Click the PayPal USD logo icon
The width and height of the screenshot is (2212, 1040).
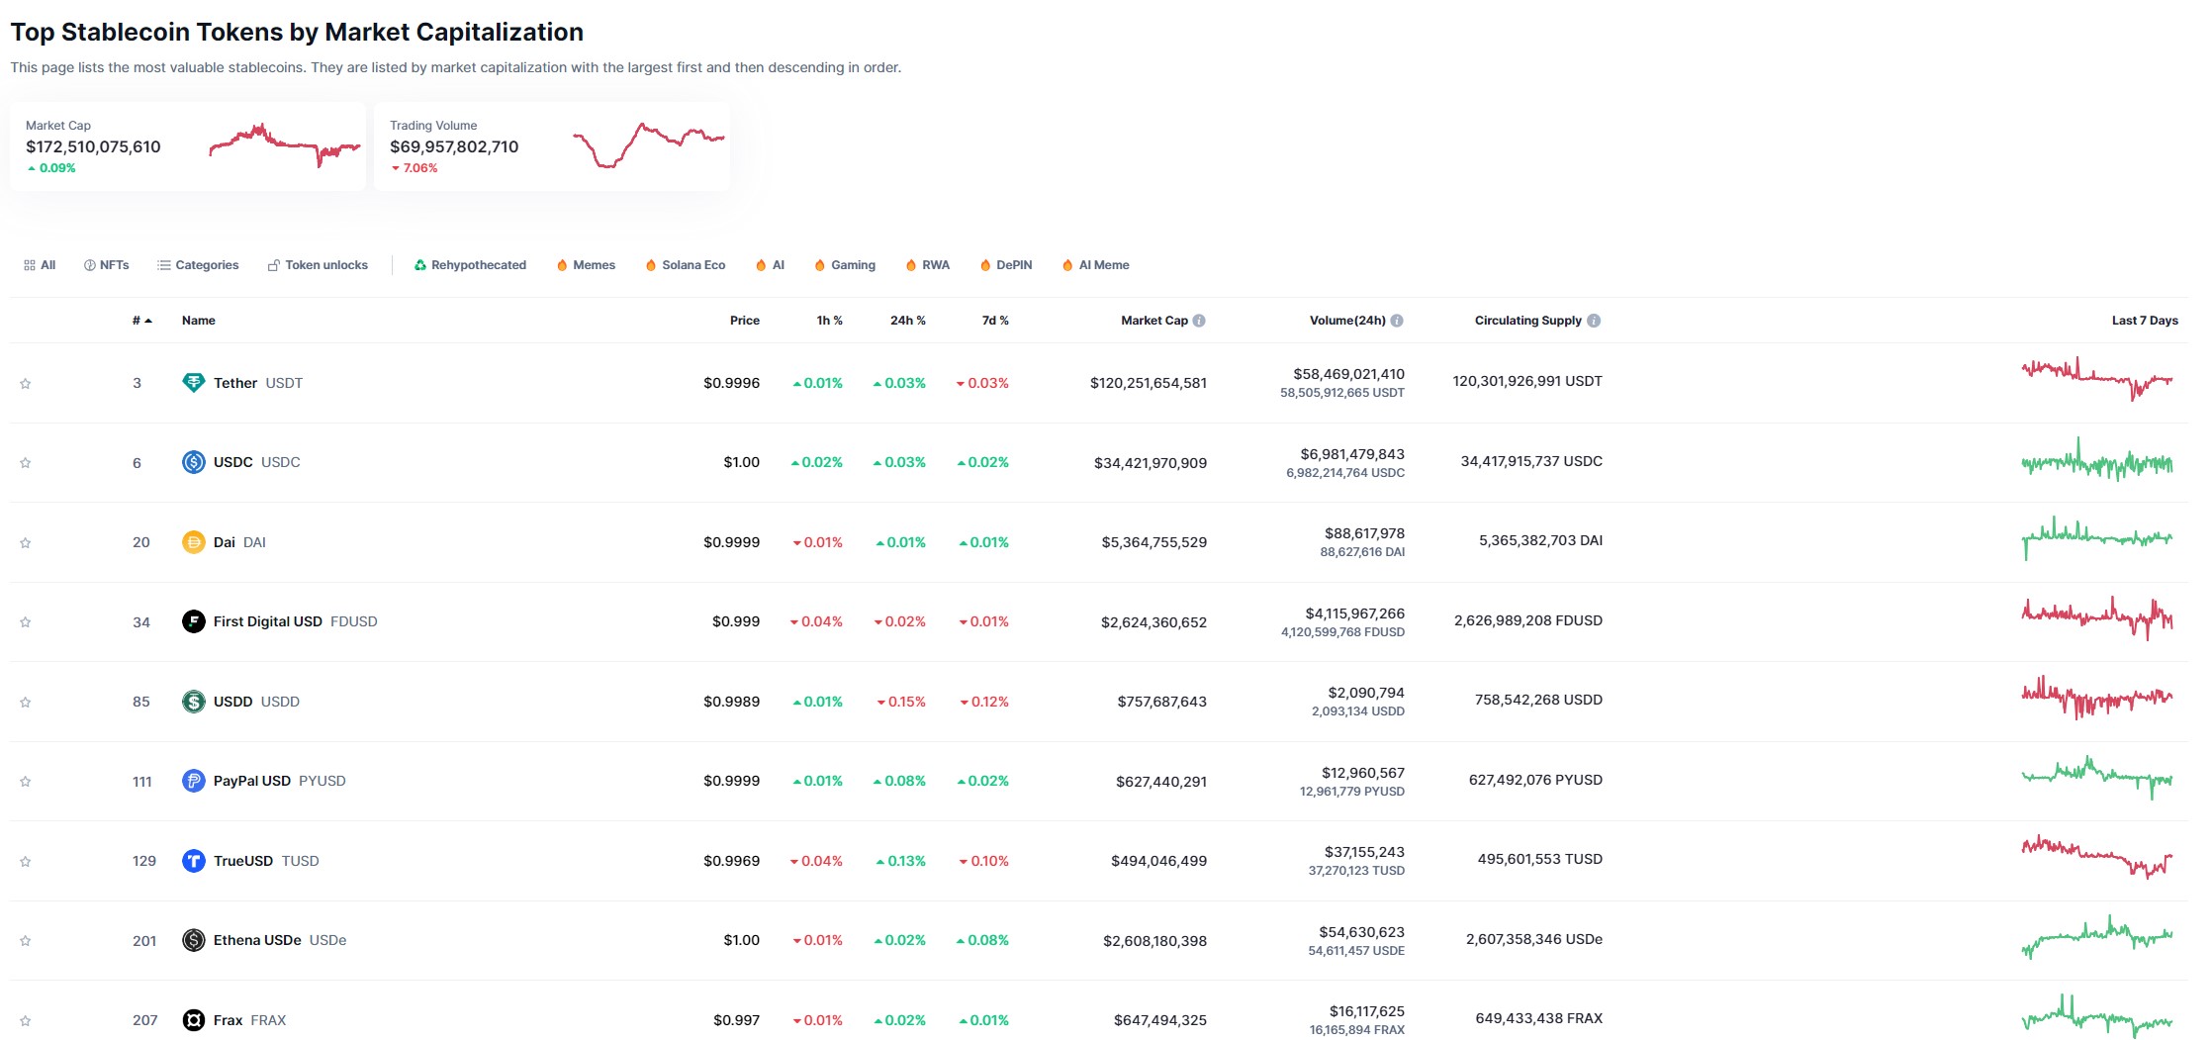194,781
